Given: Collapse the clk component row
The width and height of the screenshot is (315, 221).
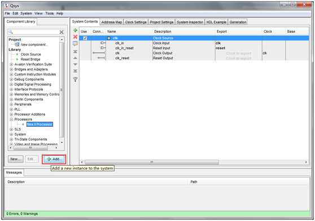Looking at the screenshot, I should [109, 38].
